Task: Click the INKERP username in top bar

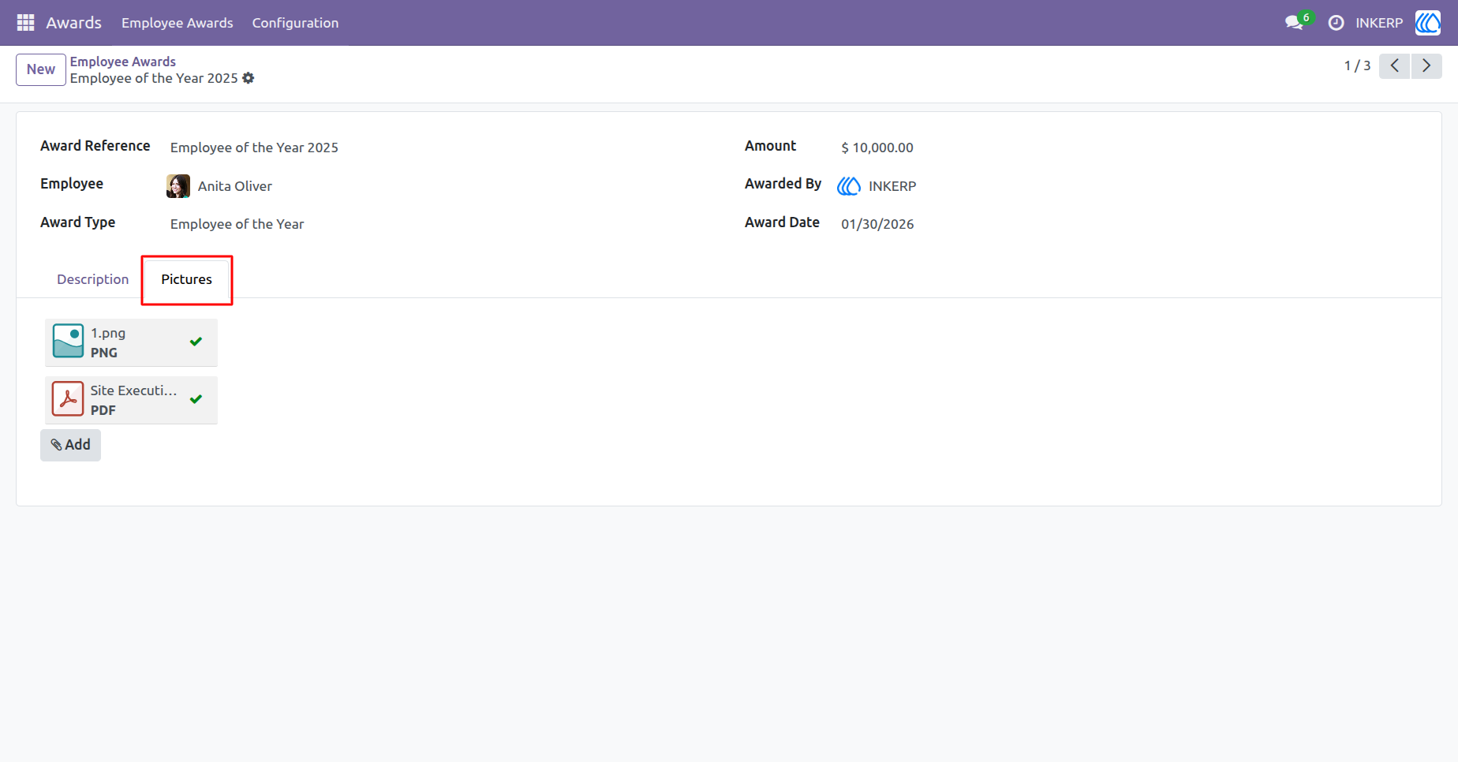Action: point(1379,23)
